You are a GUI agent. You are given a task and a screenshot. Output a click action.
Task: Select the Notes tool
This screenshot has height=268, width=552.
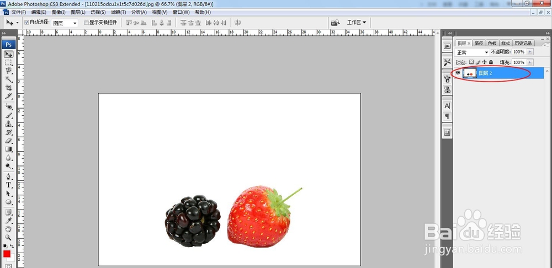[8, 212]
